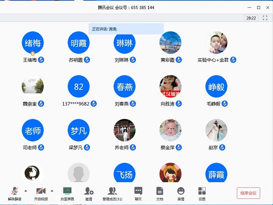Click the mic icon beside 刘春燕
273x205 pixels.
pos(133,103)
